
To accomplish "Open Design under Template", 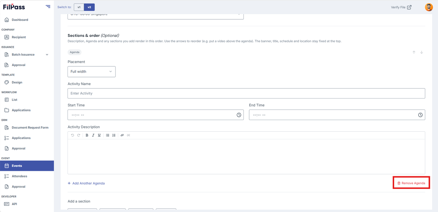I will point(17,82).
